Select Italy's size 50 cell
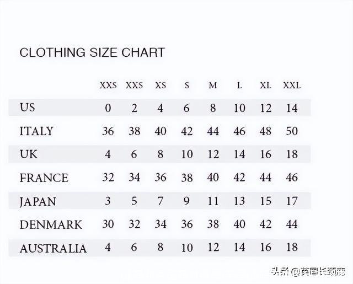353x284 pixels. (x=292, y=131)
